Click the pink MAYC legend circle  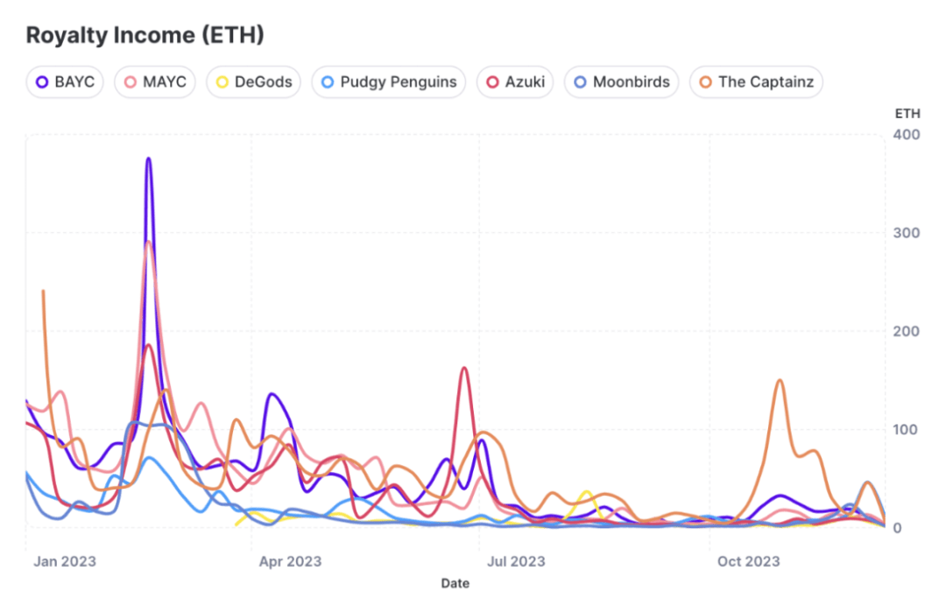(130, 82)
